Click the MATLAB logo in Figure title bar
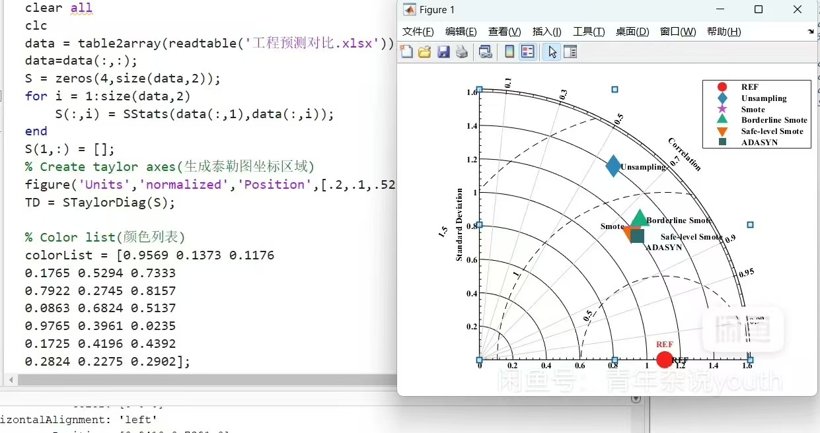The width and height of the screenshot is (820, 433). click(410, 10)
